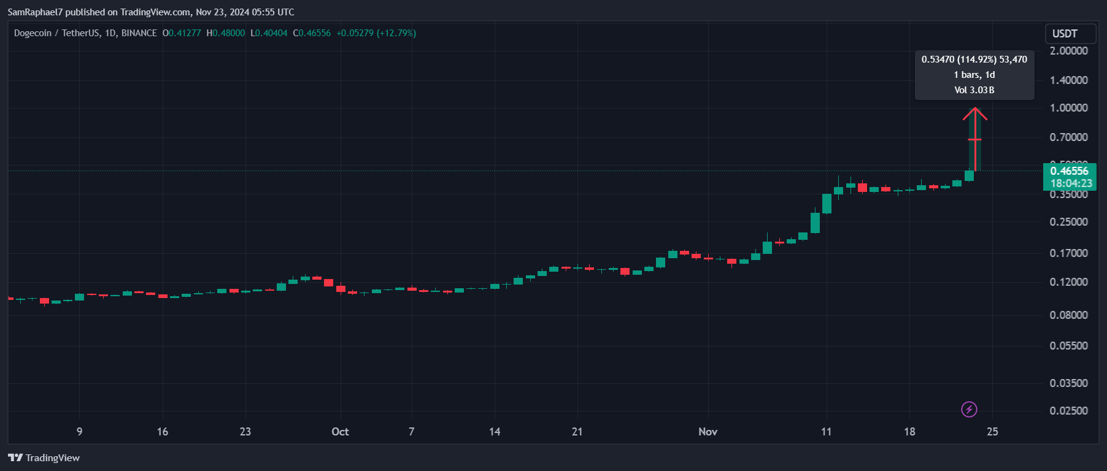Click the Dogecoin / TetherUS symbol title
This screenshot has width=1107, height=471.
[x=85, y=33]
